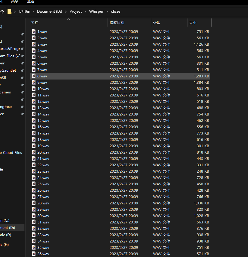Select the 2.wav file name

[x=42, y=38]
